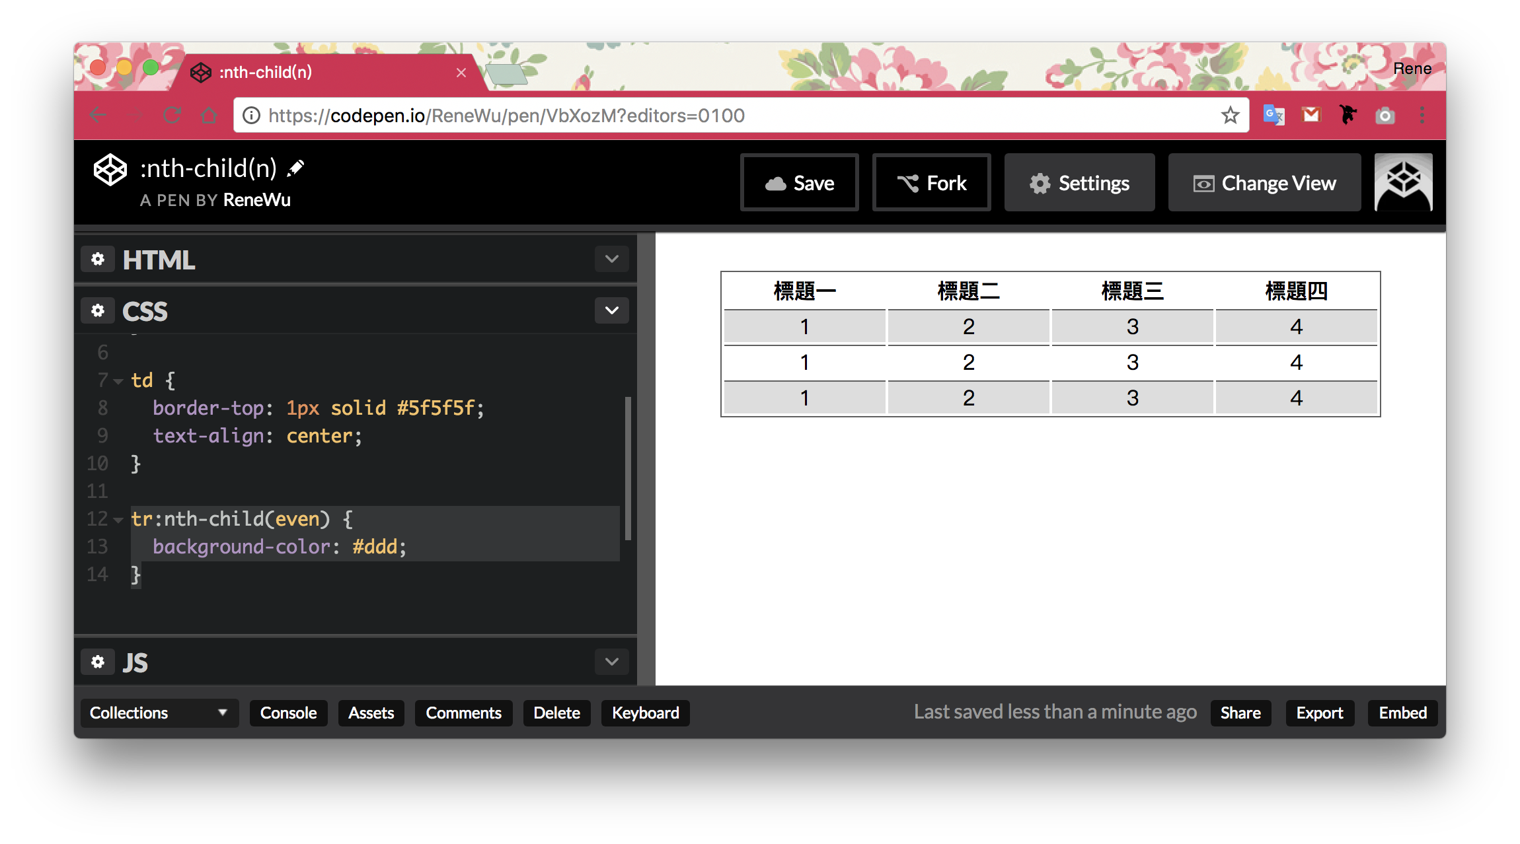Viewport: 1520px width, 844px height.
Task: Open the CSS editor dropdown chevron
Action: click(x=611, y=310)
